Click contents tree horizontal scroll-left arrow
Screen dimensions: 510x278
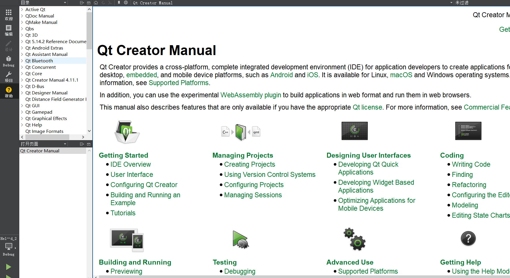coord(22,137)
